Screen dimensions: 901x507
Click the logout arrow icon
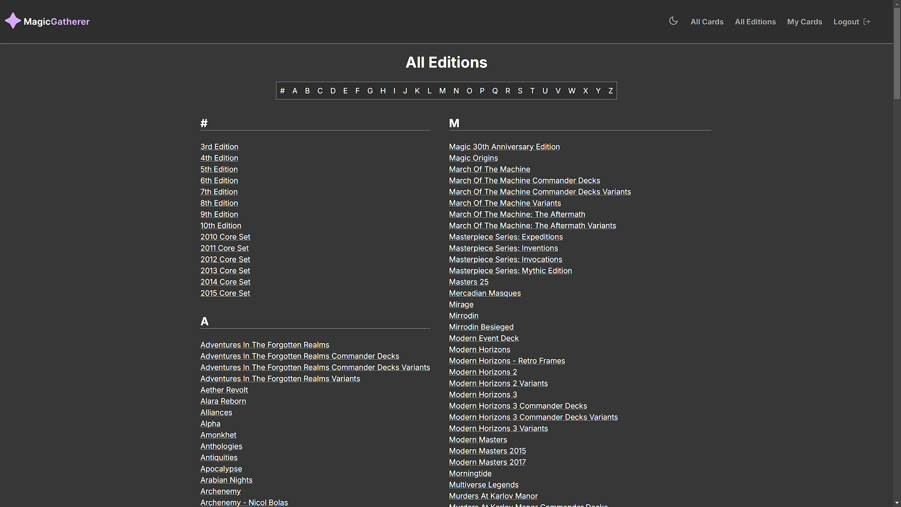click(x=867, y=22)
